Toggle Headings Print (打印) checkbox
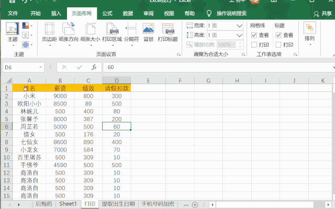Viewport: 335px width, 209px height. tap(278, 44)
